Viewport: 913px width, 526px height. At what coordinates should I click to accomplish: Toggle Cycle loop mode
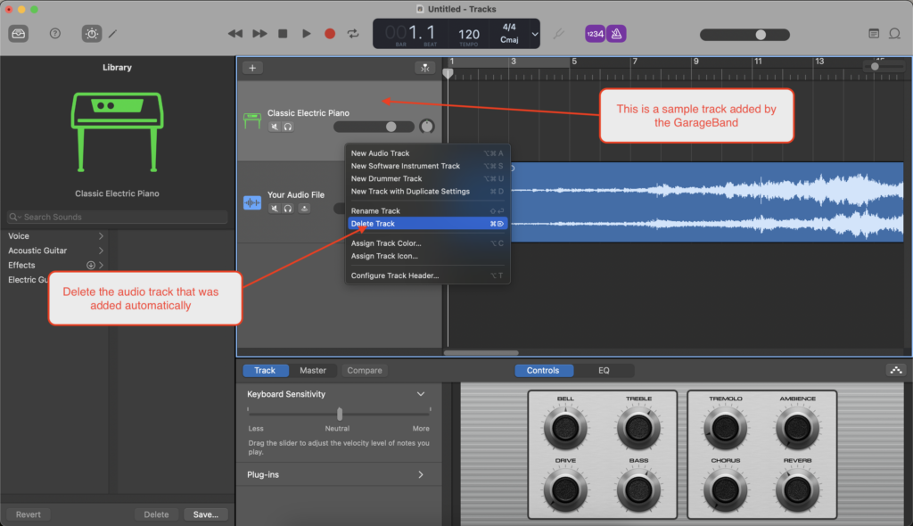point(353,34)
